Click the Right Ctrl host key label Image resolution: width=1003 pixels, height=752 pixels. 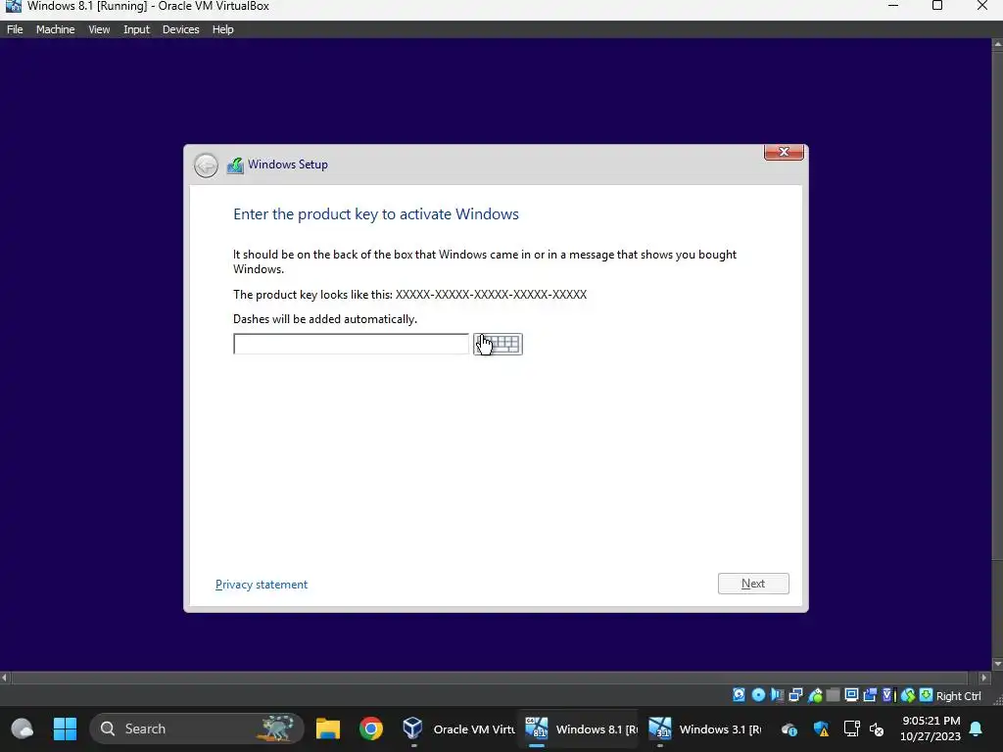click(959, 696)
